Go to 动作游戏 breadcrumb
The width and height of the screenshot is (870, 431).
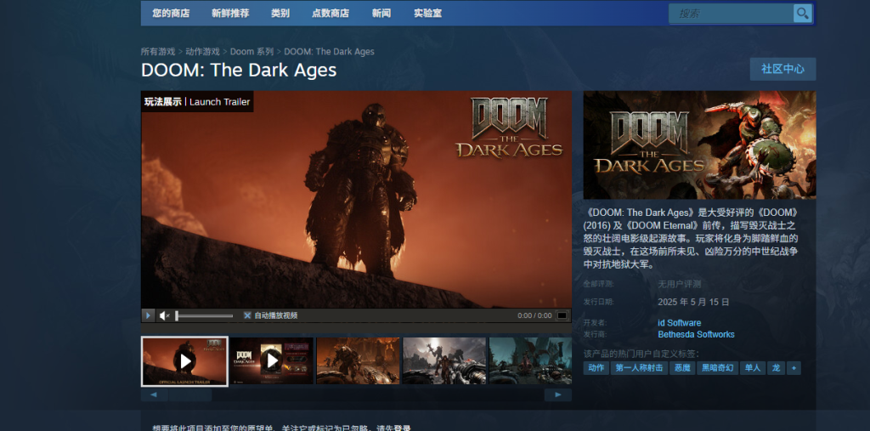coord(202,52)
